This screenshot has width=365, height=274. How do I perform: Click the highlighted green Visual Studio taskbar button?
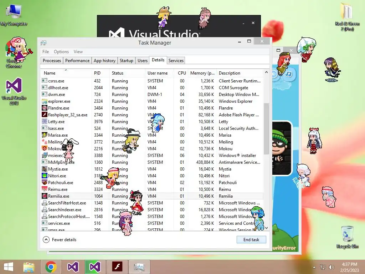95,267
